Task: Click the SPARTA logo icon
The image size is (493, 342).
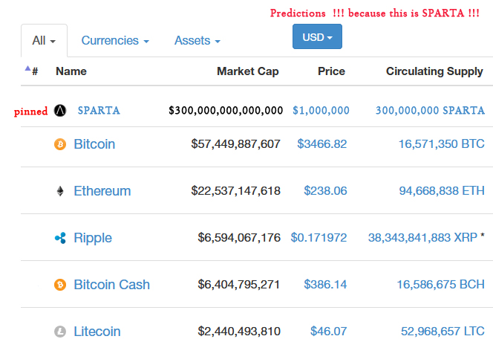Action: click(x=61, y=111)
